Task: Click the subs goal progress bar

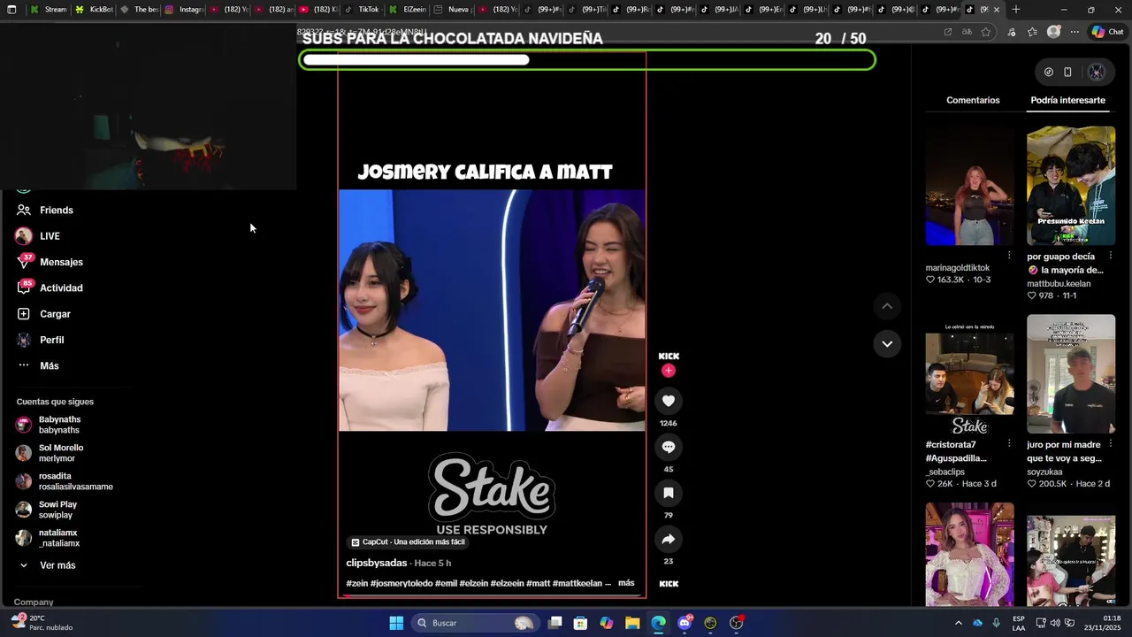Action: click(587, 60)
